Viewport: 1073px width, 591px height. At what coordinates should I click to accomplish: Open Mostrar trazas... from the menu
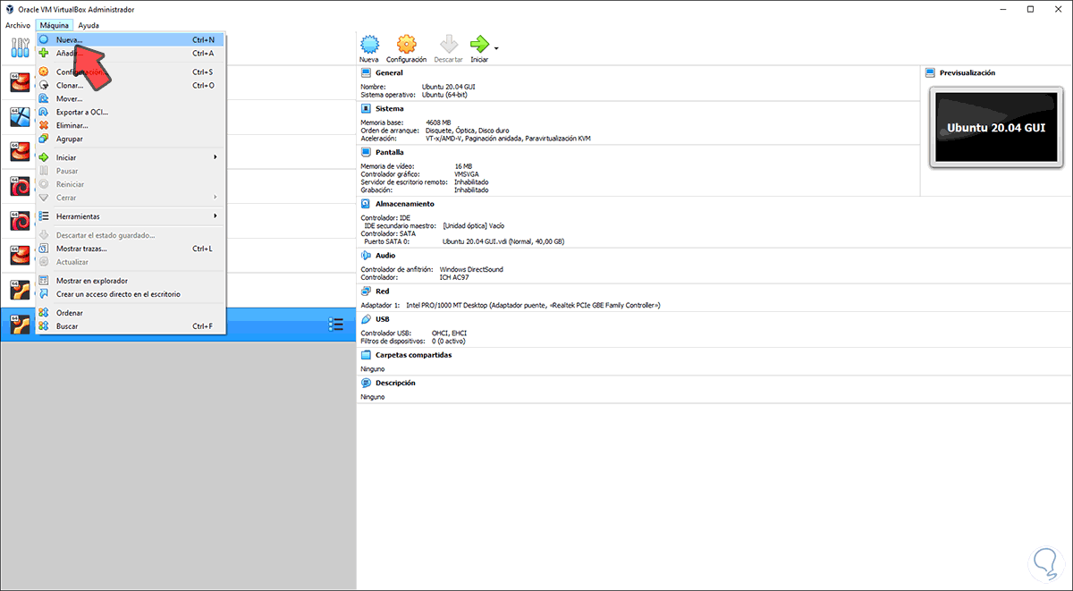pyautogui.click(x=131, y=249)
